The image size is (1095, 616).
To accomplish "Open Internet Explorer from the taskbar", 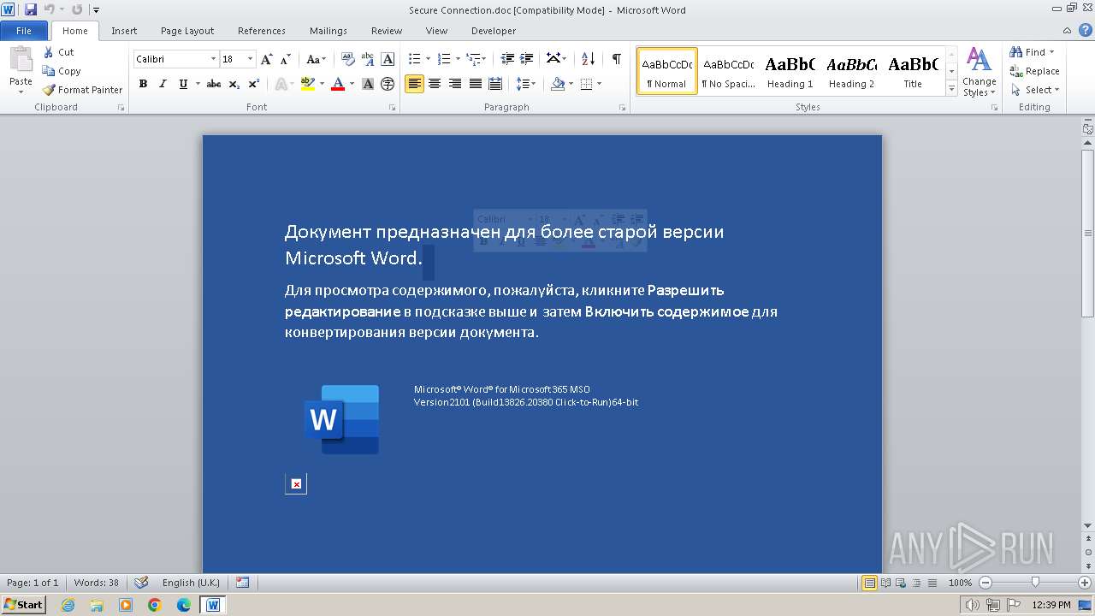I will click(68, 605).
